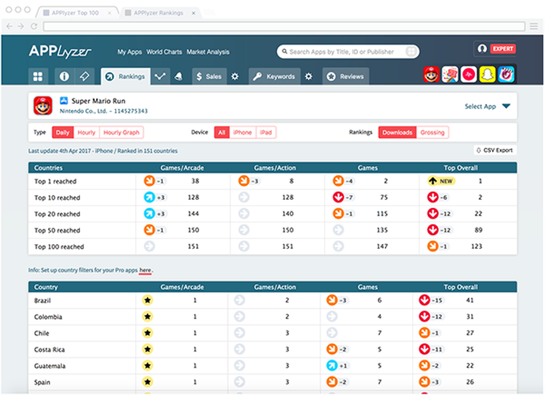Image resolution: width=545 pixels, height=395 pixels.
Task: Click the Chile country row
Action: [272, 333]
